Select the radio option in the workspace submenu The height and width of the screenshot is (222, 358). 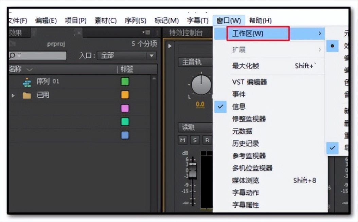click(x=332, y=45)
